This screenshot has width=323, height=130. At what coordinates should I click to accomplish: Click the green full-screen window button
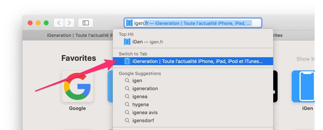point(46,23)
